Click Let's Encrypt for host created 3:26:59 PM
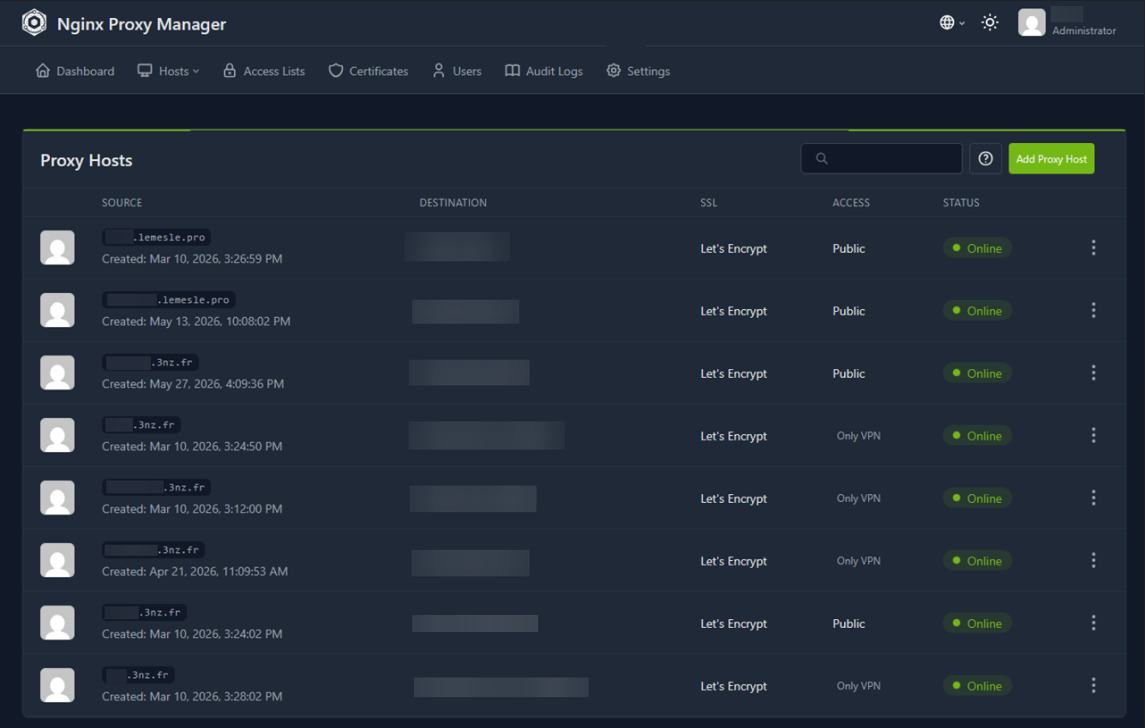 734,248
